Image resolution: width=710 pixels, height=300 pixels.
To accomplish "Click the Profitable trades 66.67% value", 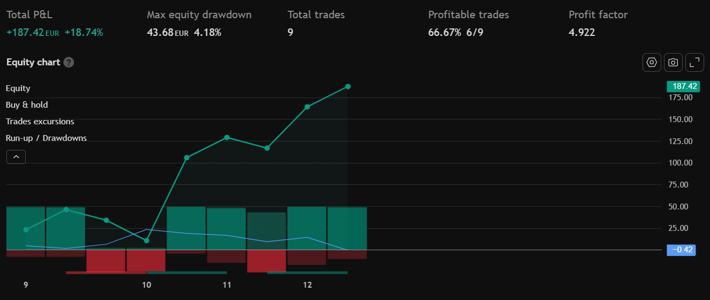I will coord(444,33).
